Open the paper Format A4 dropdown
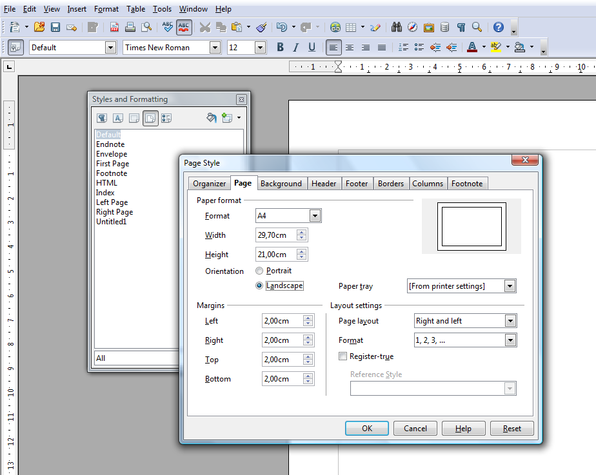Viewport: 596px width, 475px height. tap(315, 216)
